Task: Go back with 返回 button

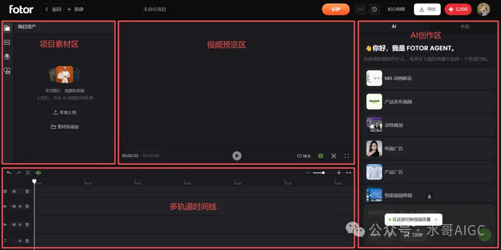Action: pyautogui.click(x=53, y=9)
